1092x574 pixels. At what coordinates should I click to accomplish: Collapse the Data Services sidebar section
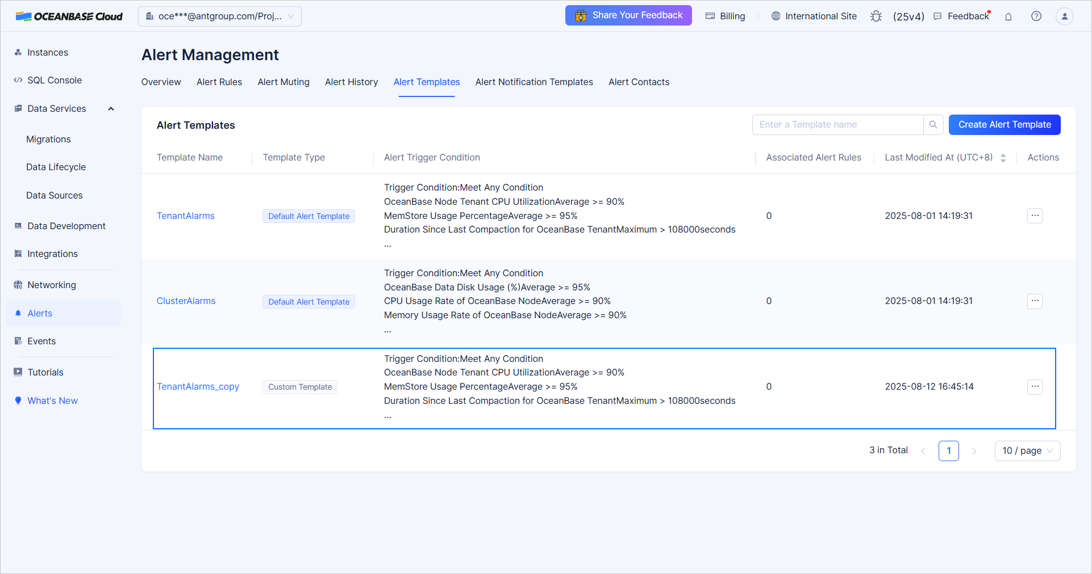[111, 109]
